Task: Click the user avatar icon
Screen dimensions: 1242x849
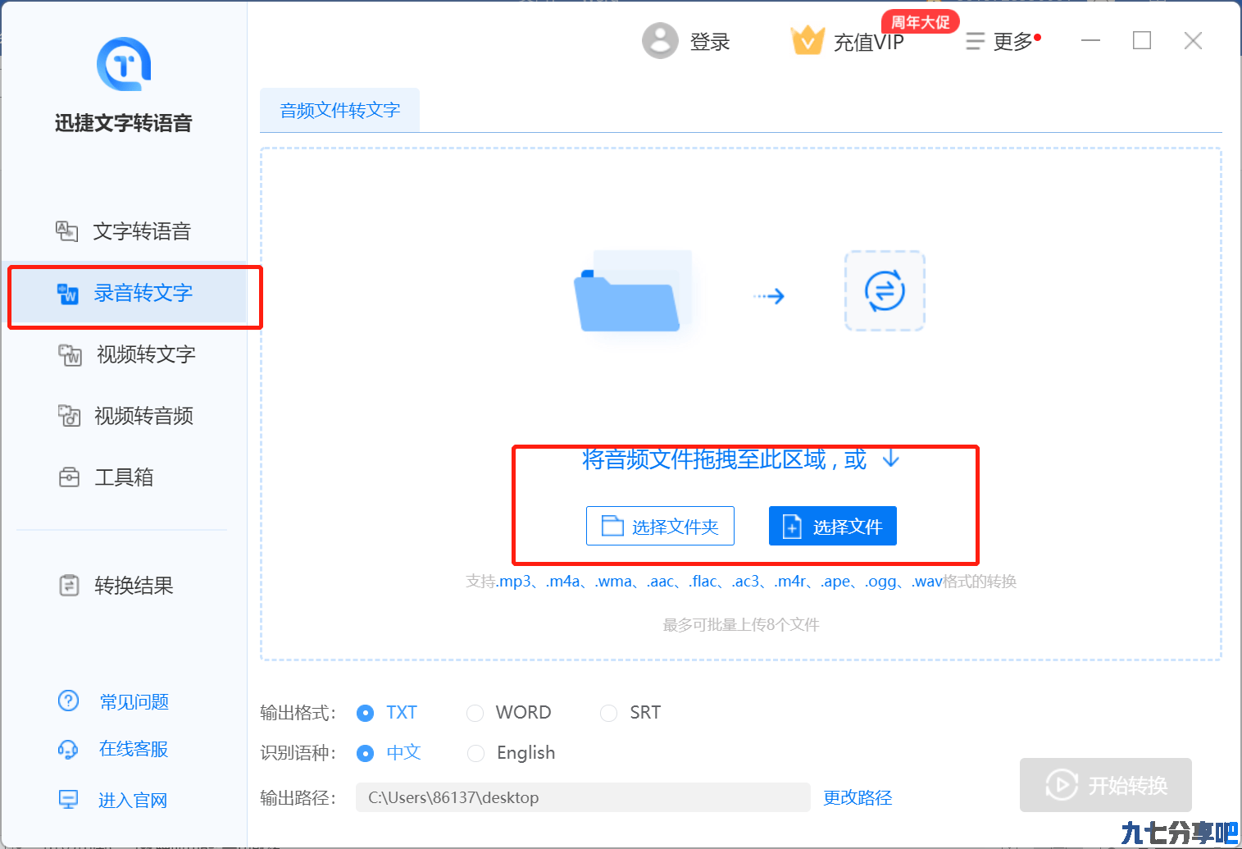Action: (660, 40)
